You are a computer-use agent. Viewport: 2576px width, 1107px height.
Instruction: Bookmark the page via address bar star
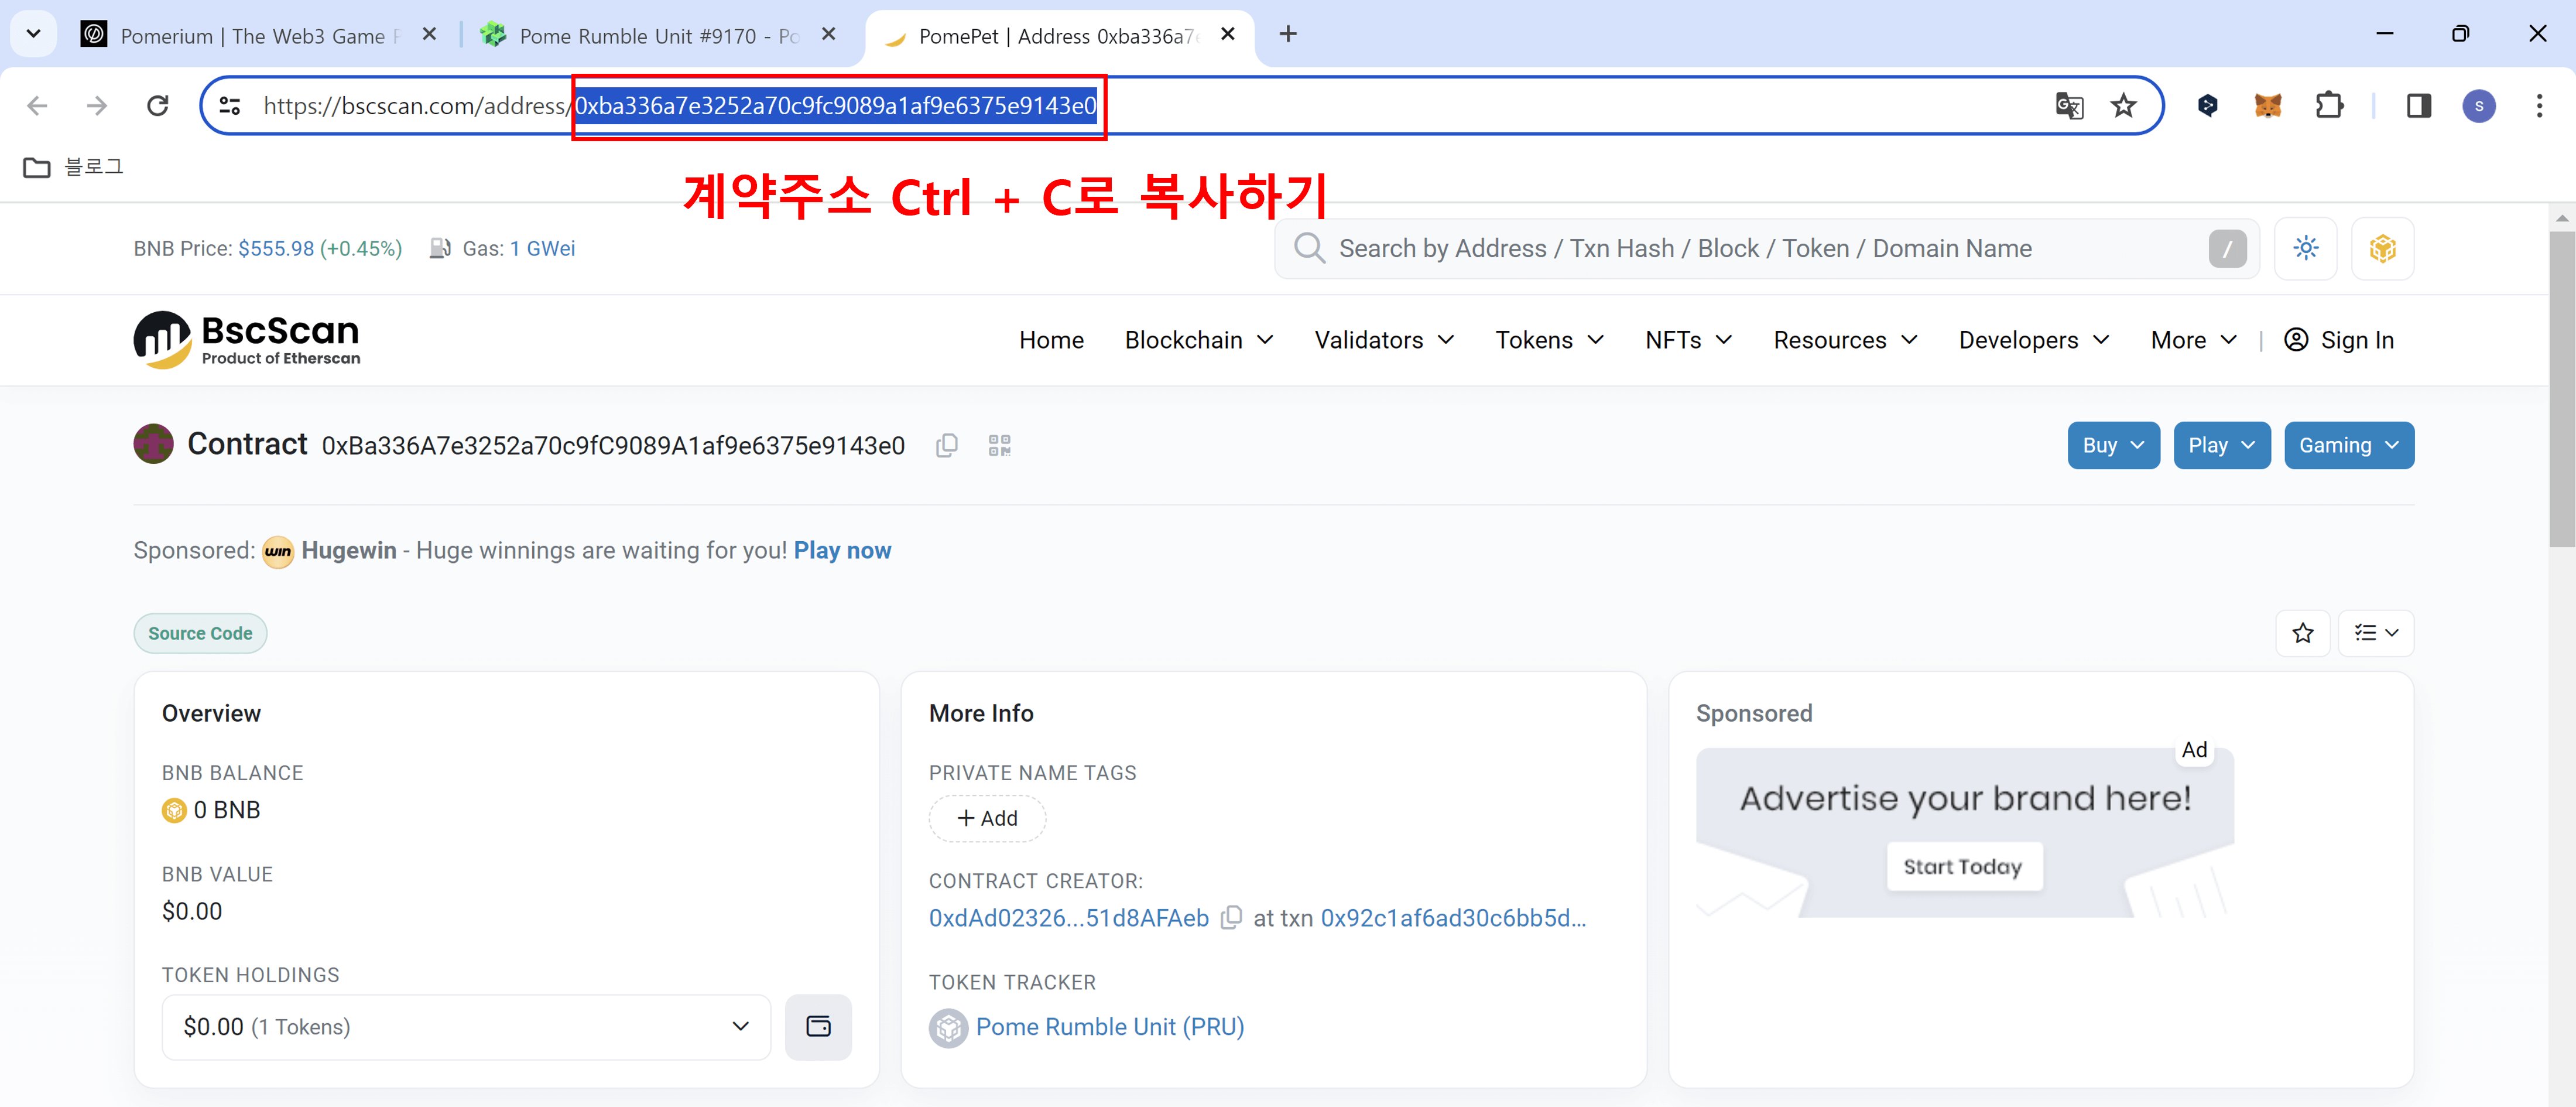(2124, 105)
